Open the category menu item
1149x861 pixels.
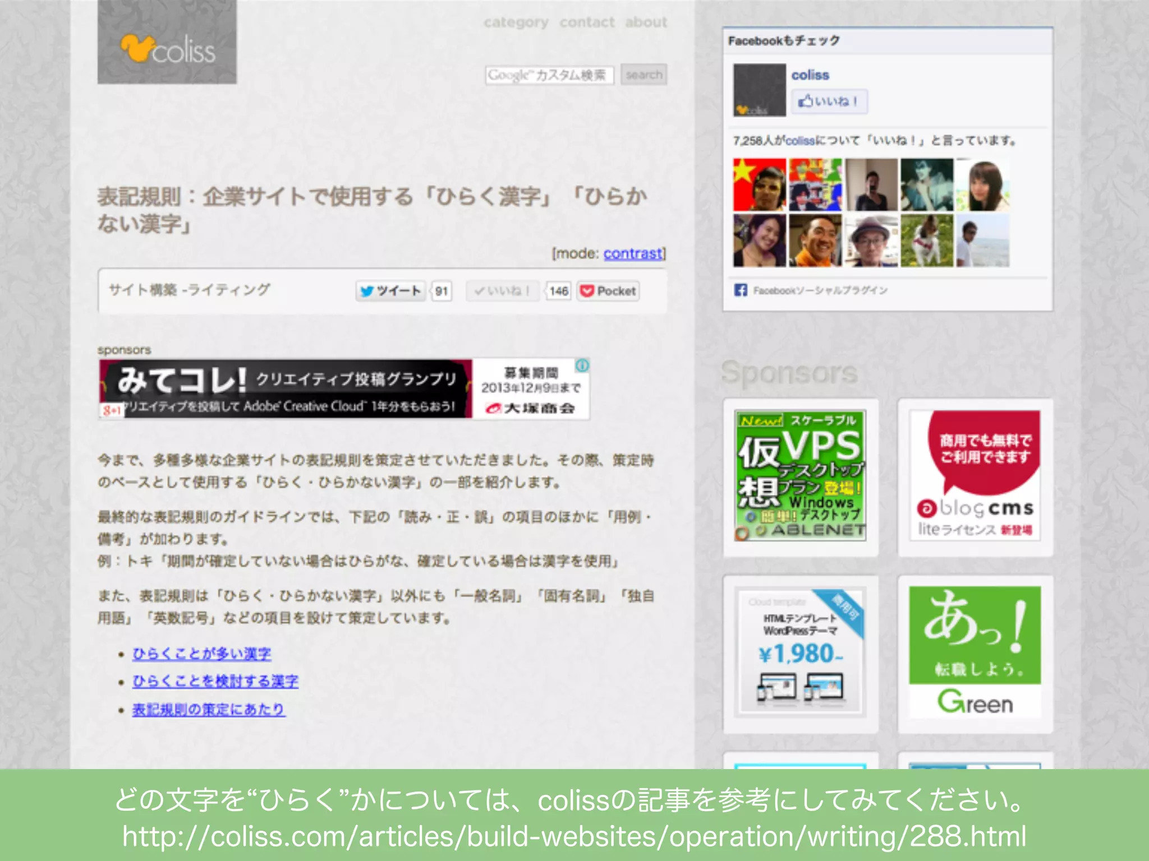516,22
